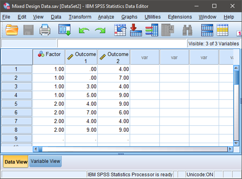Select the Data View tab
This screenshot has width=242, height=179.
[16, 161]
